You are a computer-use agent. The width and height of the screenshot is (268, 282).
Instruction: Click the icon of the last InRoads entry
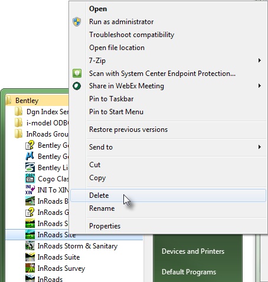(x=30, y=278)
